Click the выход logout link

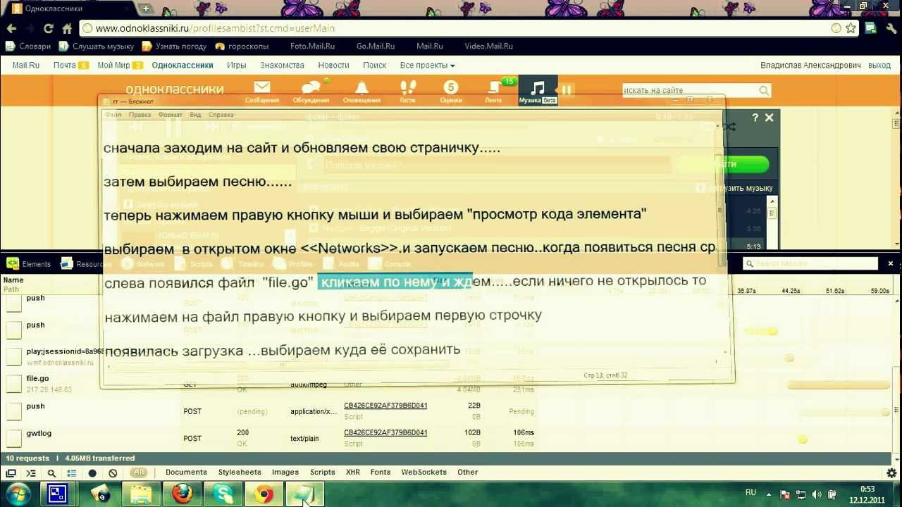pos(879,65)
